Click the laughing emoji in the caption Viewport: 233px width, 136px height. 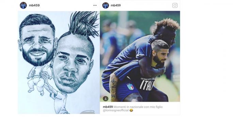[x=131, y=111]
